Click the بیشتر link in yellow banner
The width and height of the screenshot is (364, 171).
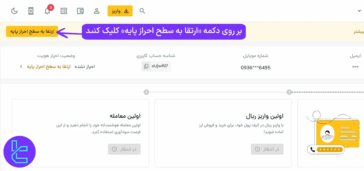(x=359, y=32)
